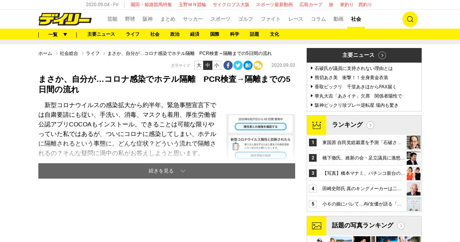460x242 pixels.
Task: Select 経済 in the yellow submenu
Action: 195,34
